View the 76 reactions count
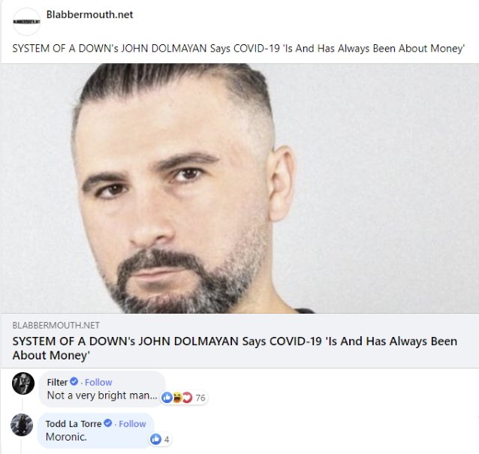 point(200,398)
